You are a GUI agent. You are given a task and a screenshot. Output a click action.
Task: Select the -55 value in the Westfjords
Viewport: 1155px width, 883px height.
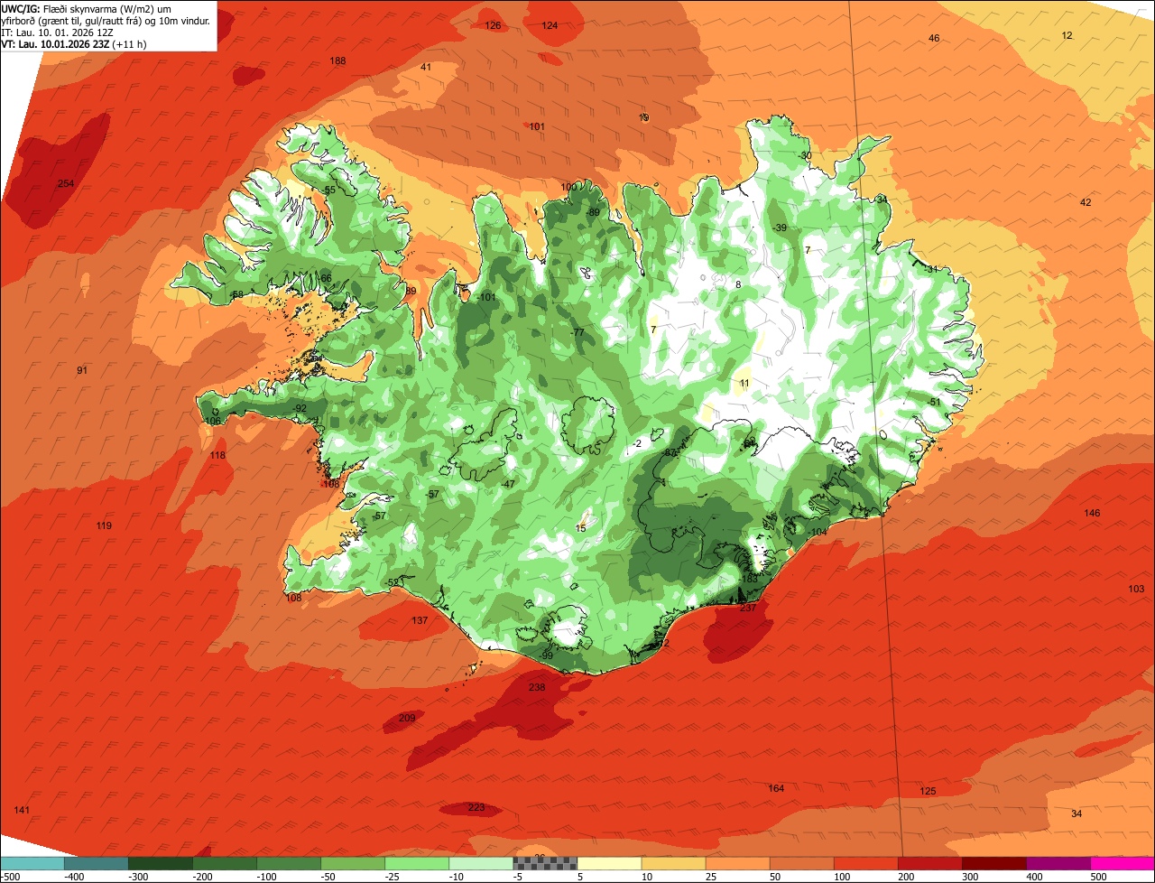coord(329,191)
